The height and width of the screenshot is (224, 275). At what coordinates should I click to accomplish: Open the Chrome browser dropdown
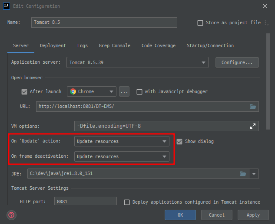tap(91, 91)
